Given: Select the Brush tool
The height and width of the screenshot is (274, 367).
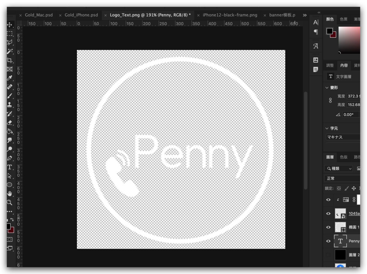Looking at the screenshot, I should tap(9, 96).
